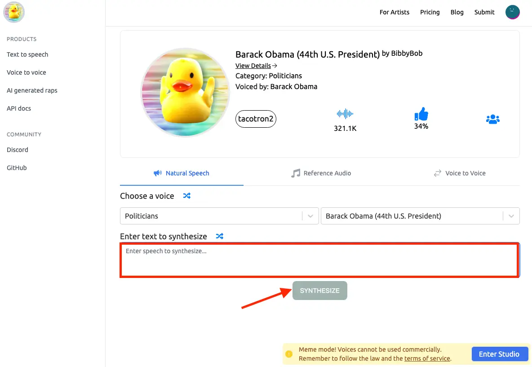Click the 'COMMUNITY' sidebar heading
Image resolution: width=532 pixels, height=367 pixels.
click(x=24, y=134)
